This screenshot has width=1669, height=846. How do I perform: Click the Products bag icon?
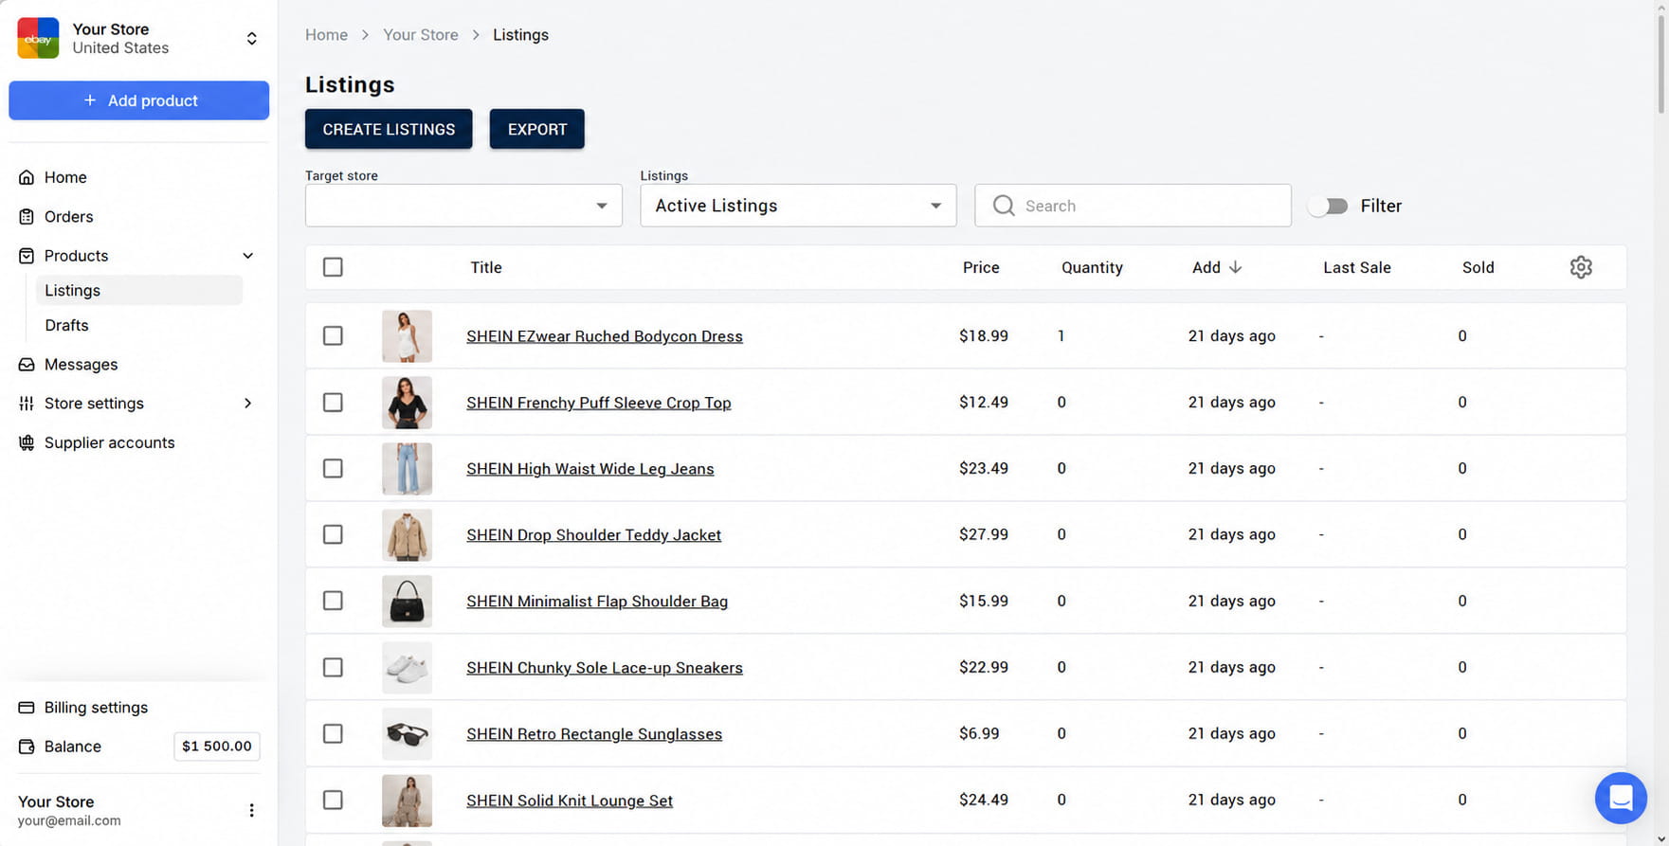pos(27,256)
